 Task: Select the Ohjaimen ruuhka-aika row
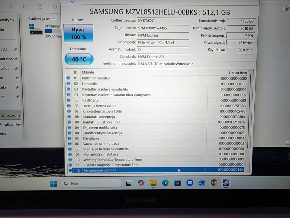[x=156, y=127]
